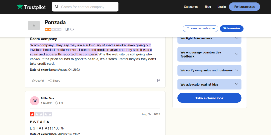Focus the company search field
The width and height of the screenshot is (271, 135).
[85, 7]
